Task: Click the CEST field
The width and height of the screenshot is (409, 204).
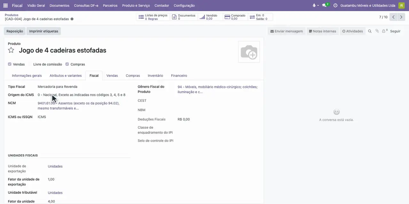Action: 219,101
